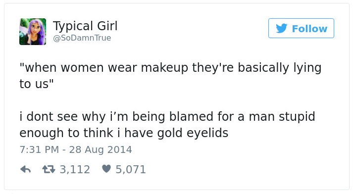
Task: Follow the Typical Girl account
Action: [301, 28]
